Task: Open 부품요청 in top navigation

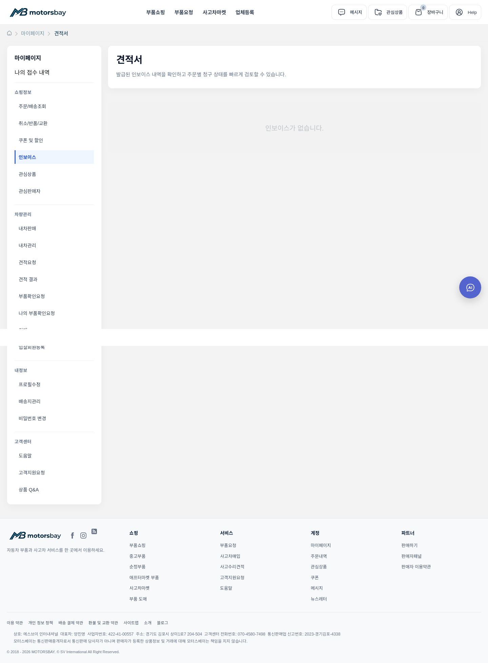Action: pos(184,12)
